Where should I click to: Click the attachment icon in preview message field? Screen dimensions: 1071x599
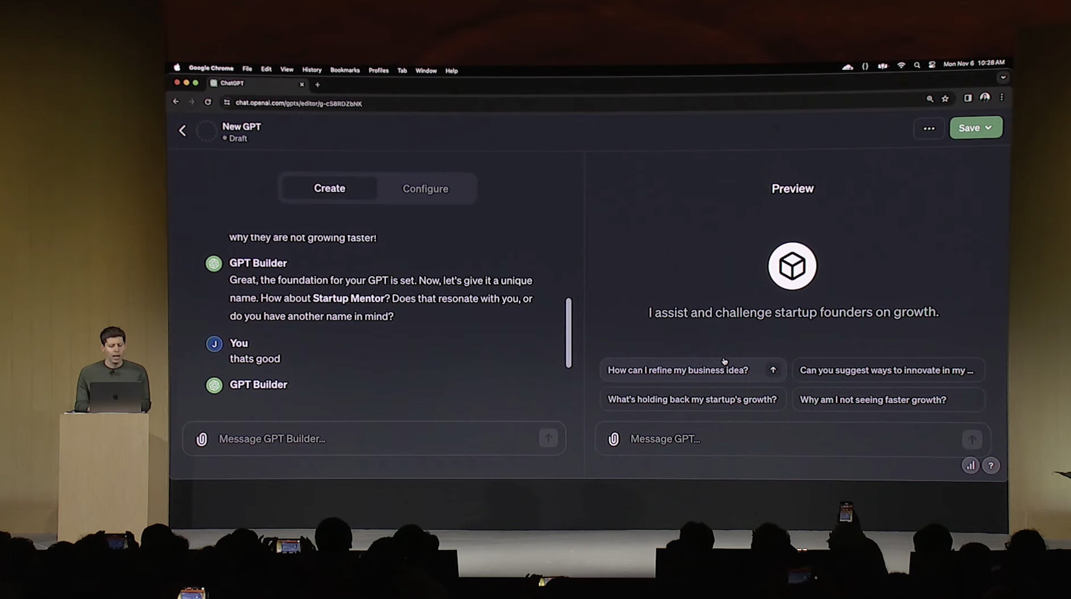pos(614,439)
